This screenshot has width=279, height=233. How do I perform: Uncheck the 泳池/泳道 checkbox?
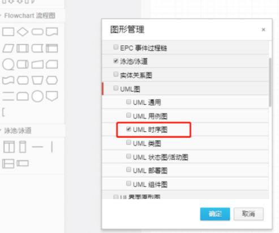pyautogui.click(x=115, y=61)
